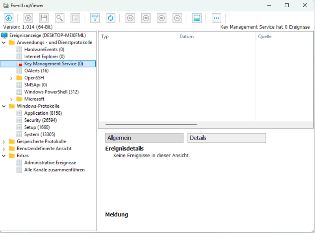Image resolution: width=315 pixels, height=233 pixels.
Task: Click the funnel filter icon
Action: point(95,18)
